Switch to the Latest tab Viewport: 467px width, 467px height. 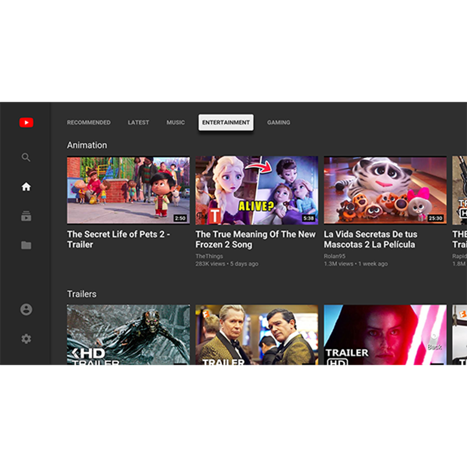tap(139, 122)
